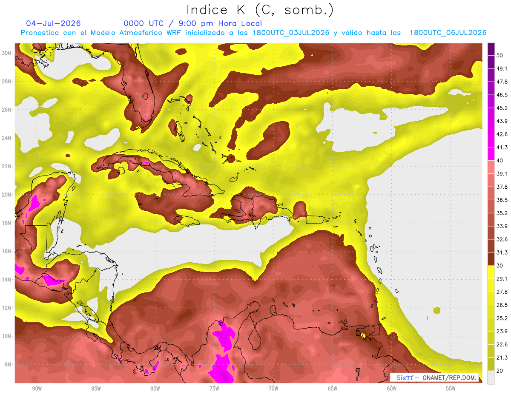This screenshot has height=394, width=511.
Task: Click the '20N' latitude label
Action: 7,195
